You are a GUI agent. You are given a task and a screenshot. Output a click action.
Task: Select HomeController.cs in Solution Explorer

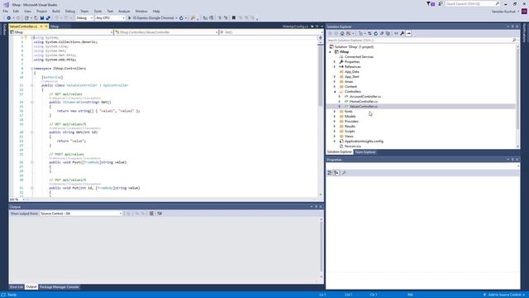(364, 101)
